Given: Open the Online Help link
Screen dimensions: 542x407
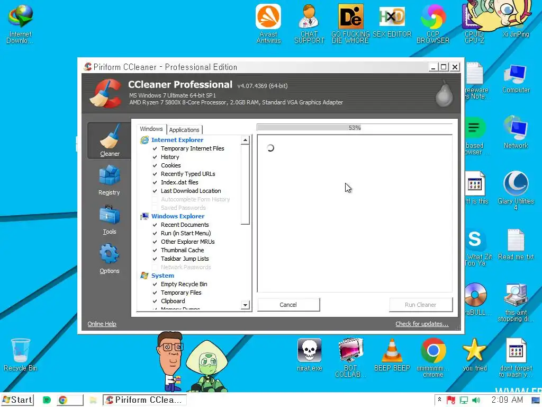Looking at the screenshot, I should [x=102, y=324].
